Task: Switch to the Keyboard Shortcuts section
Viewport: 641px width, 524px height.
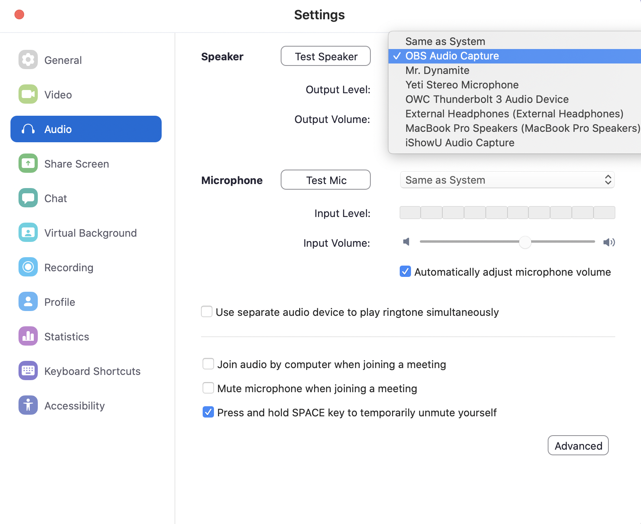Action: coord(92,371)
